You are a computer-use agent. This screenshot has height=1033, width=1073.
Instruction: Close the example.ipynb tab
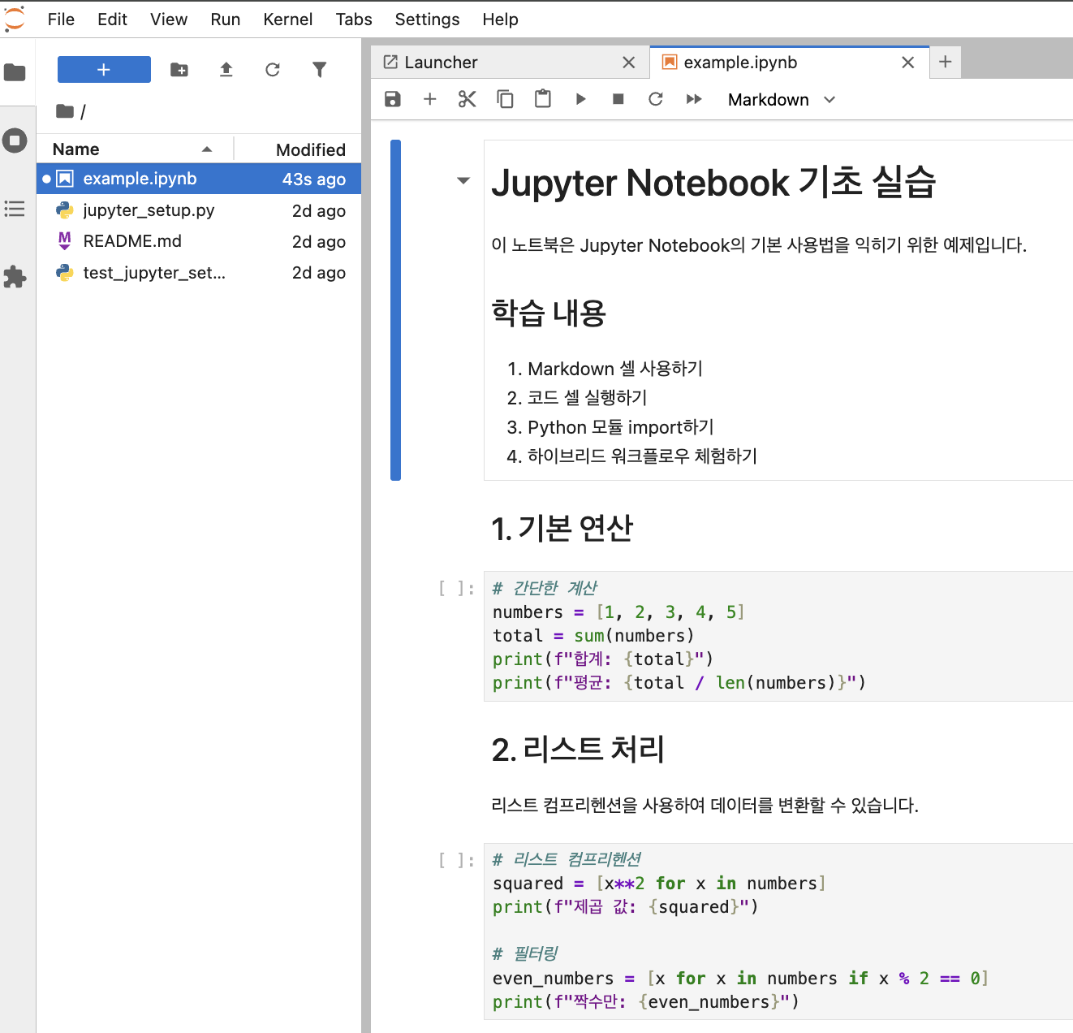coord(908,63)
